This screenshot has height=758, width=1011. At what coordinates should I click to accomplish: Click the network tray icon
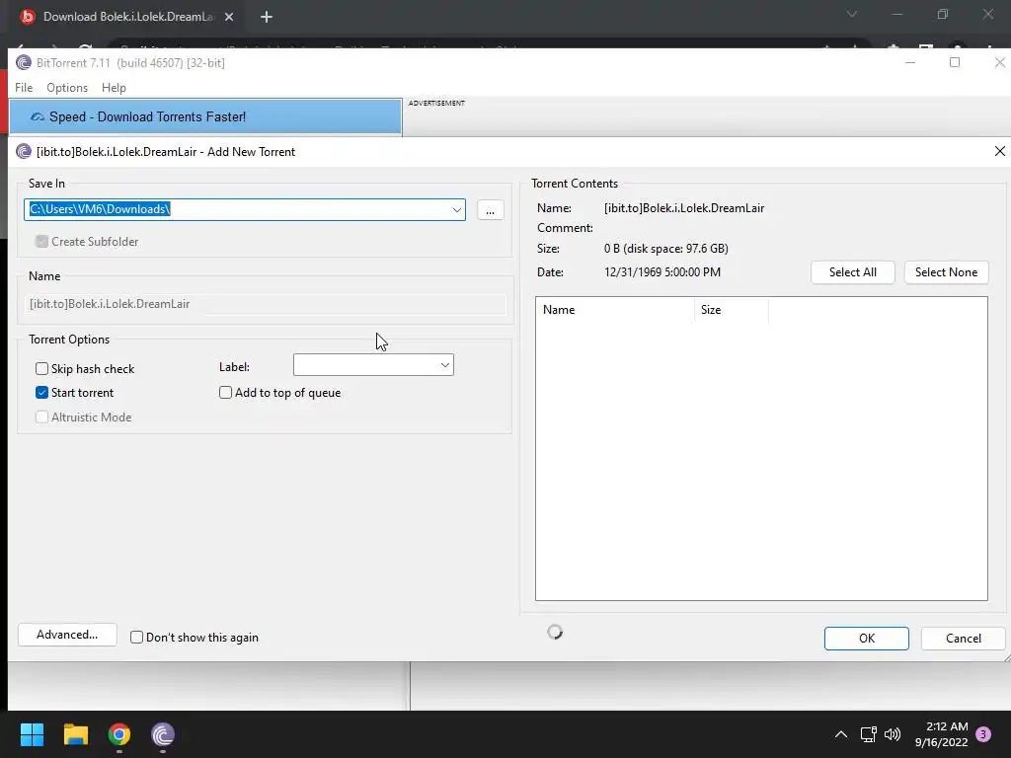(x=868, y=734)
